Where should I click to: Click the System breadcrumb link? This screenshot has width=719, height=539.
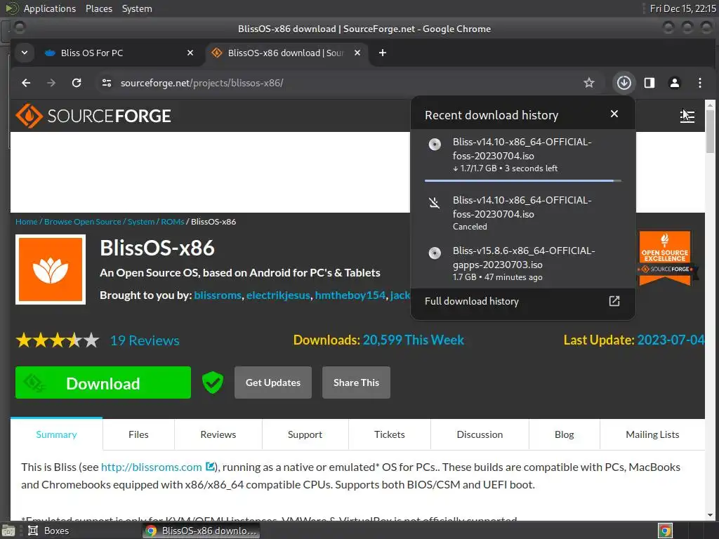(x=140, y=222)
